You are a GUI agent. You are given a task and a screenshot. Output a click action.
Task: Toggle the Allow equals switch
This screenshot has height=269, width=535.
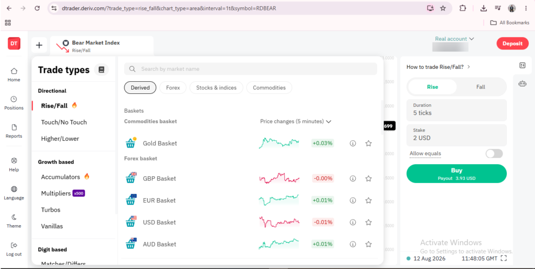(x=494, y=154)
